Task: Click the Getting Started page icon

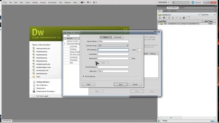Action: coord(34,82)
